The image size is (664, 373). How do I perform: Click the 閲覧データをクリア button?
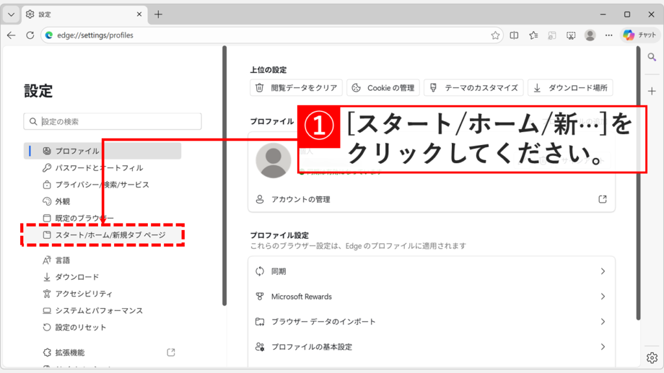(296, 87)
